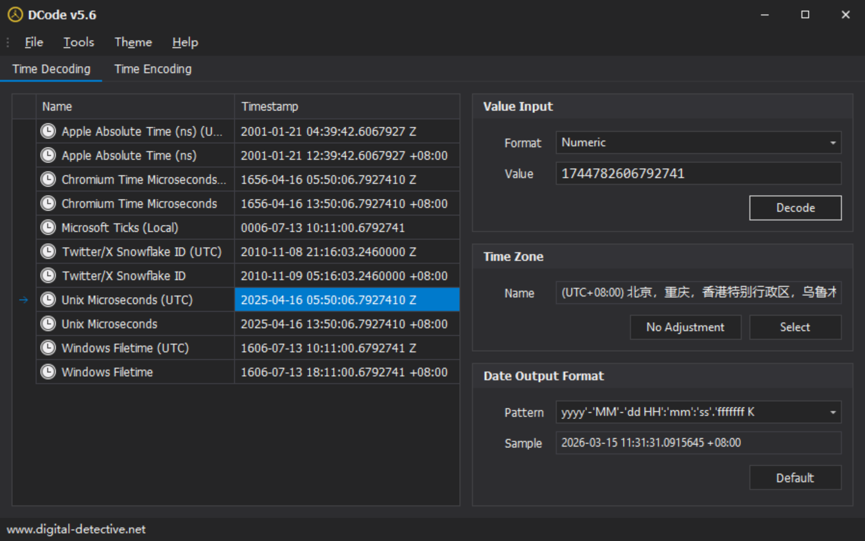
Task: Click Select in the Time Zone panel
Action: 795,327
